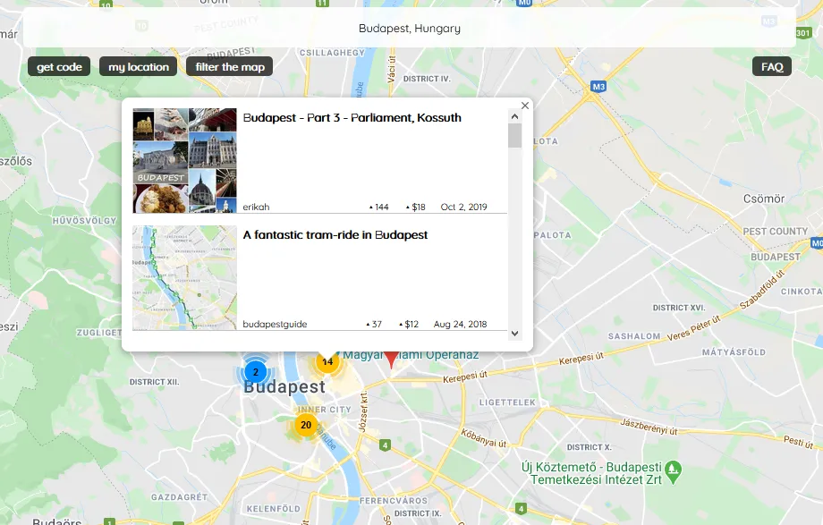
Task: Click the FERENCVÁROS map label
Action: point(394,501)
